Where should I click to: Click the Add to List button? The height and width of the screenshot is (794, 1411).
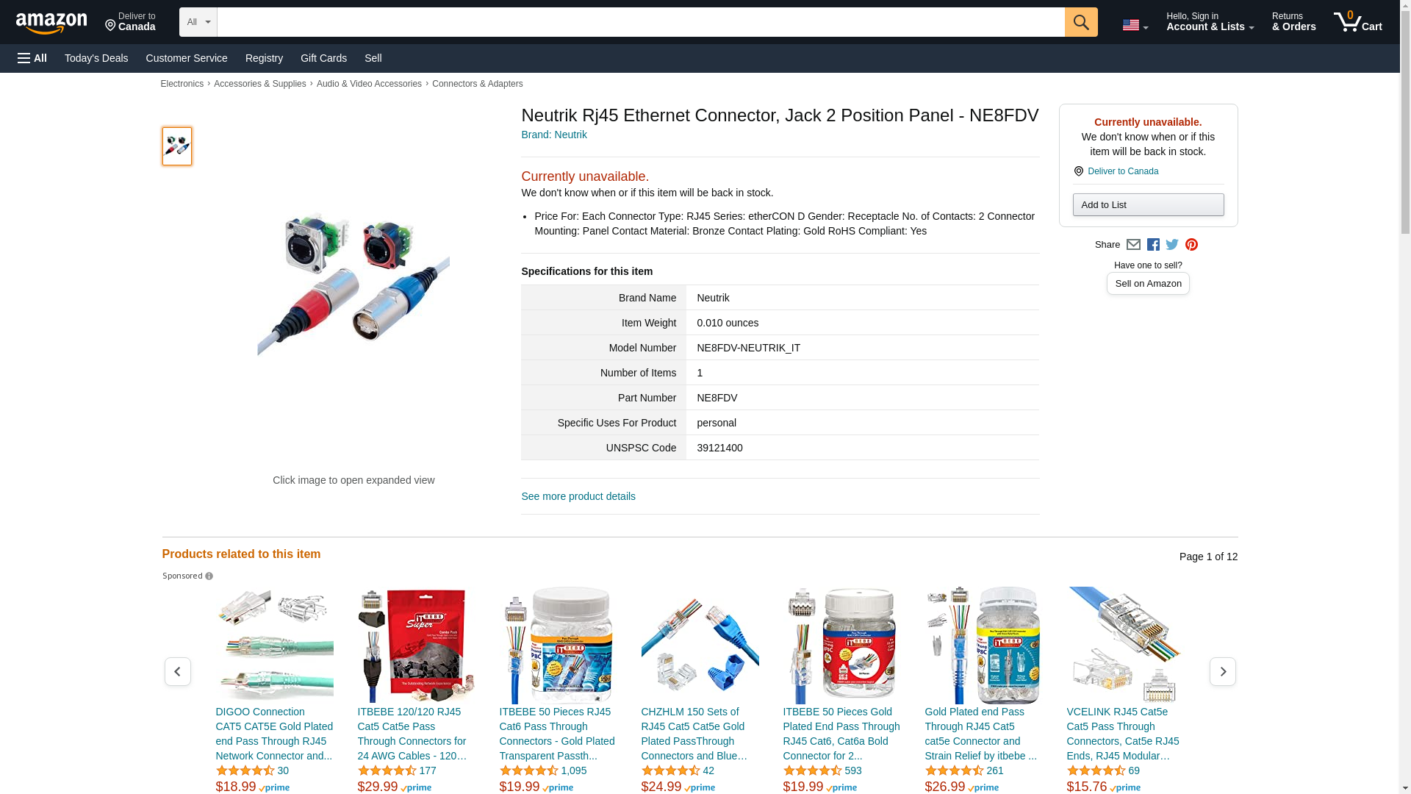click(x=1148, y=205)
